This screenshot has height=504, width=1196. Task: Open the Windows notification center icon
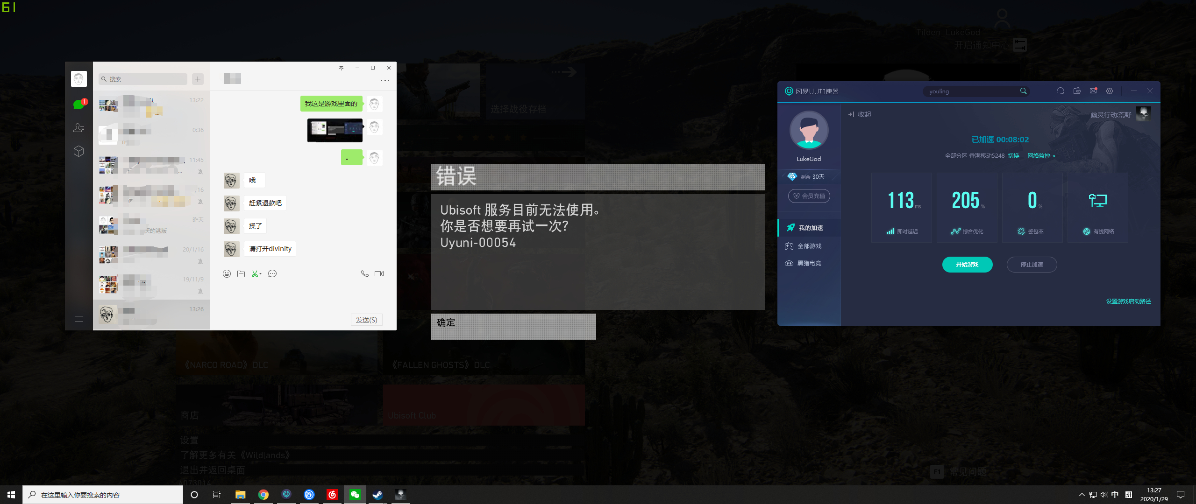pos(1181,495)
